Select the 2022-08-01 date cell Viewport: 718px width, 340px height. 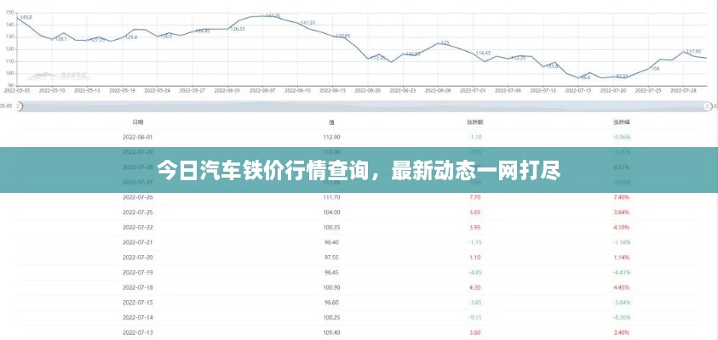click(x=137, y=137)
